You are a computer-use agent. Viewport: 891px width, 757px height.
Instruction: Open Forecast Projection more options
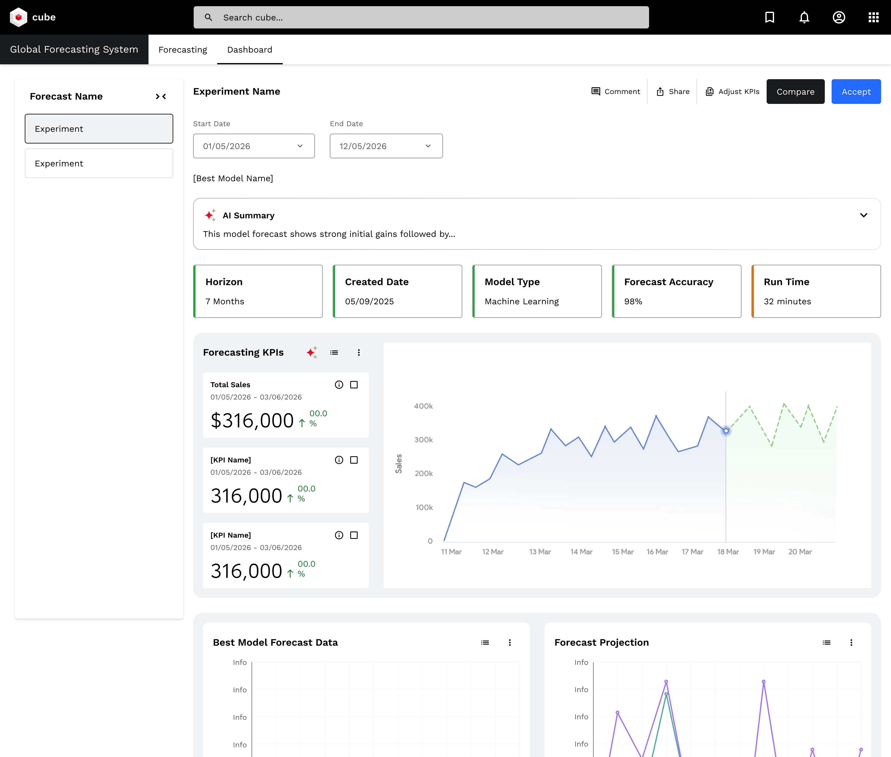tap(851, 642)
